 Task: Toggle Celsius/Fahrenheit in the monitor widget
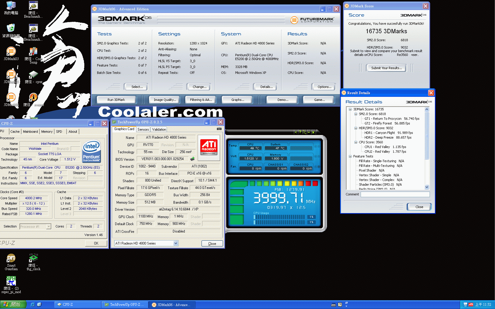coord(304,132)
